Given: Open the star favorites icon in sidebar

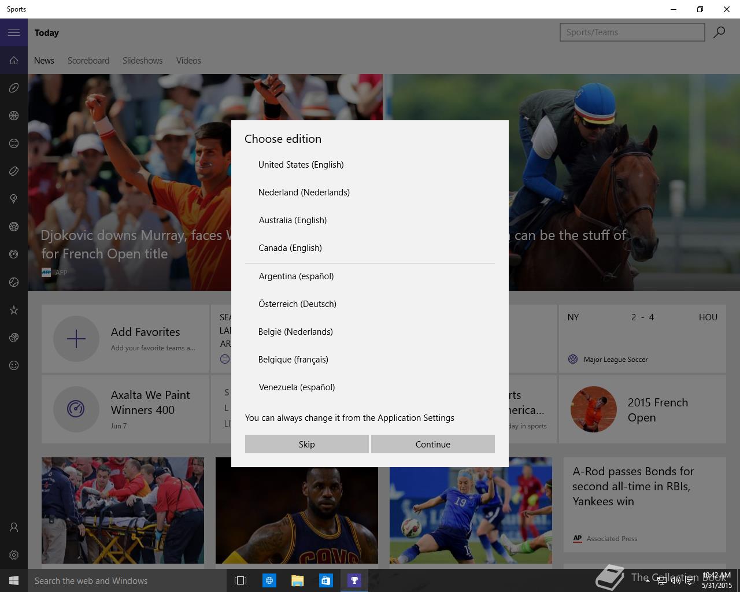Looking at the screenshot, I should 14,310.
